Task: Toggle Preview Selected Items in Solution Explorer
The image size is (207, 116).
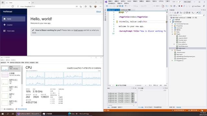Action: [200, 13]
